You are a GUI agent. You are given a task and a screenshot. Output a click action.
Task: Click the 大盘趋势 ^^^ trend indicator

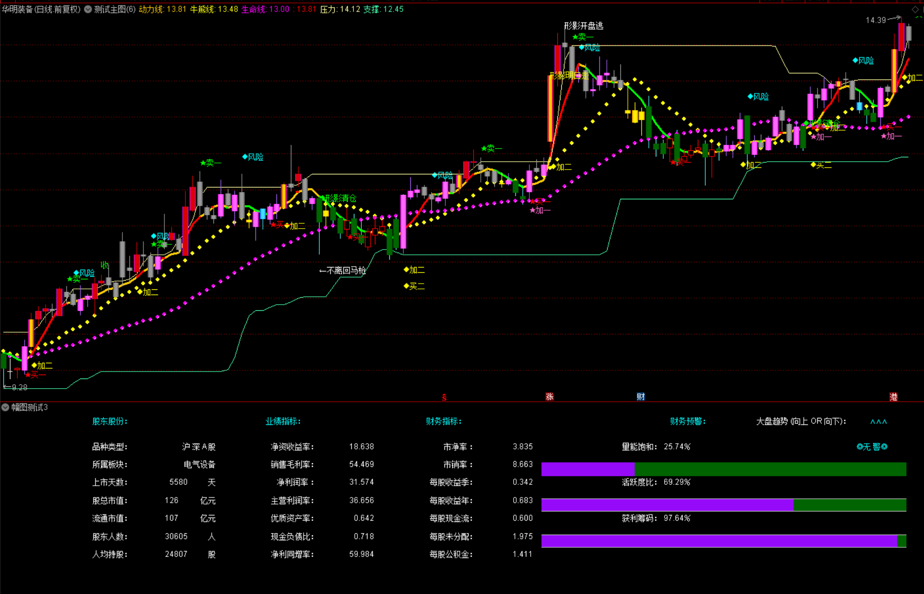878,422
